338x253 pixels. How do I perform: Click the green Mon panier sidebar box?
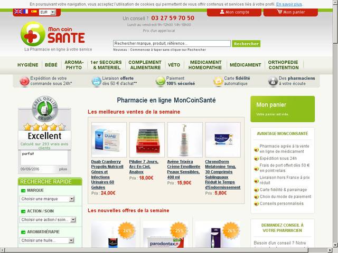(283, 109)
